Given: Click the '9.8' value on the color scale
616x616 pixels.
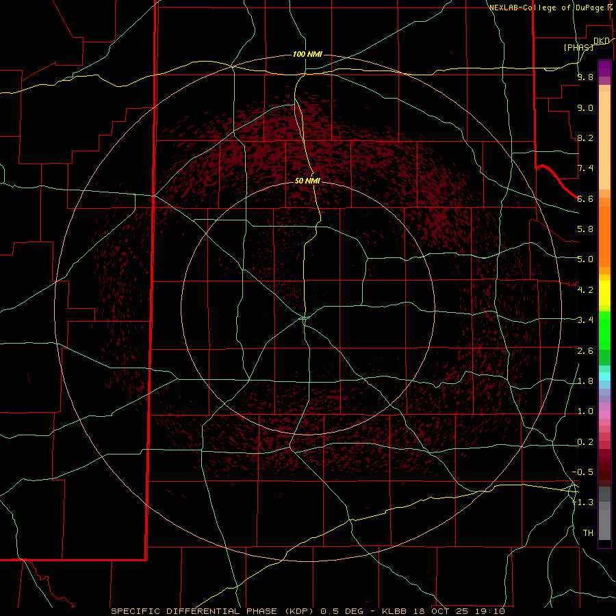Looking at the screenshot, I should pyautogui.click(x=585, y=77).
